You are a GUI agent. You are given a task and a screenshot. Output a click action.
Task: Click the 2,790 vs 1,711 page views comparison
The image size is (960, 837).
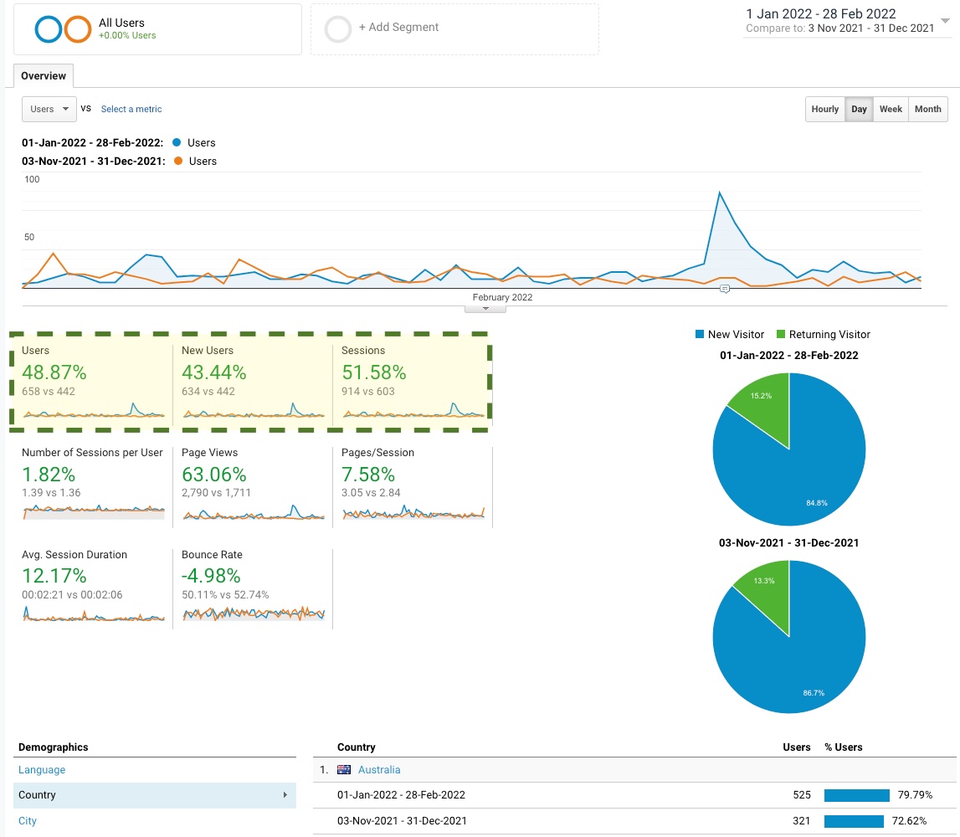pos(216,492)
